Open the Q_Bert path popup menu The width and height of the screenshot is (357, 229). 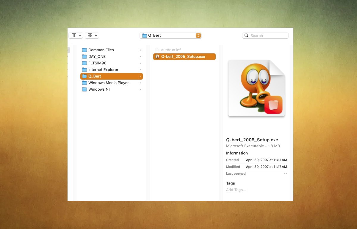[170, 35]
